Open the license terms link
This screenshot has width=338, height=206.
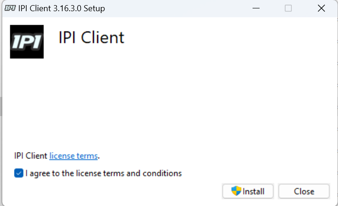coord(73,156)
